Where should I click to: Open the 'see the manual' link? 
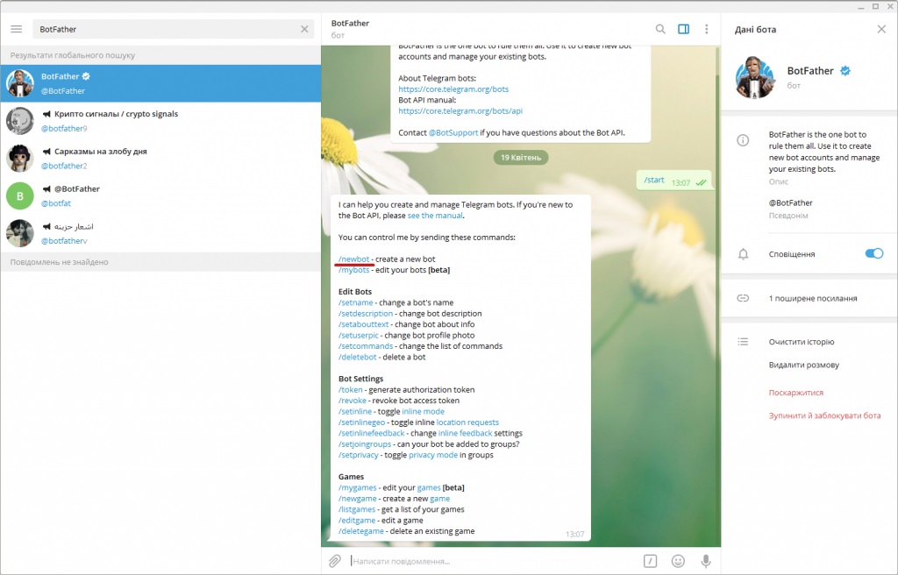coord(435,216)
